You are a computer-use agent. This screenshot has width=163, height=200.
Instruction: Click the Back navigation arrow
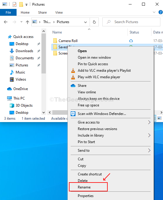[x=6, y=22]
